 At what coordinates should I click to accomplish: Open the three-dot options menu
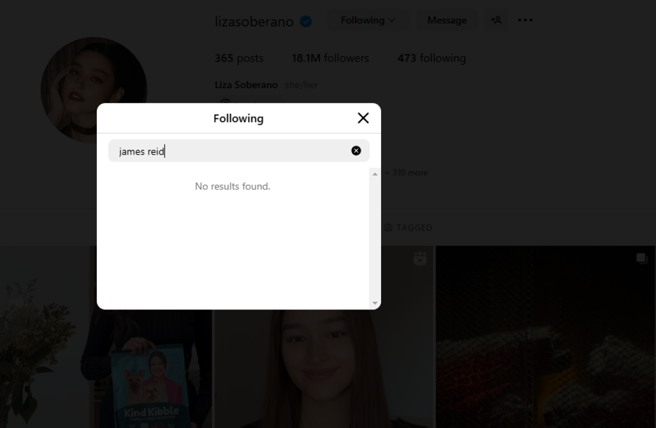click(525, 20)
